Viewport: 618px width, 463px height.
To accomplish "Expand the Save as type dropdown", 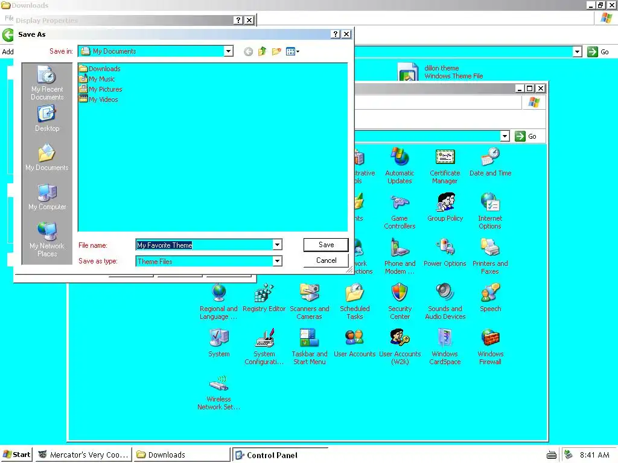I will pos(277,261).
